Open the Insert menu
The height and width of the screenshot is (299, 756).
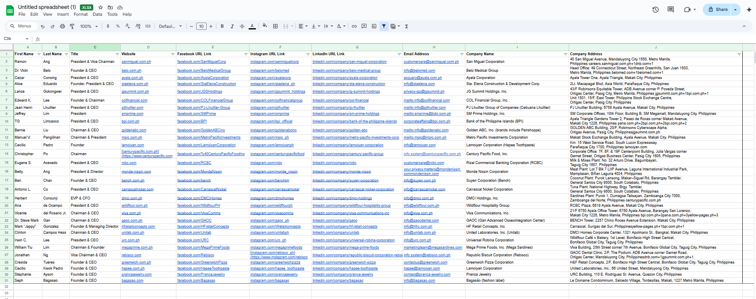pos(63,14)
